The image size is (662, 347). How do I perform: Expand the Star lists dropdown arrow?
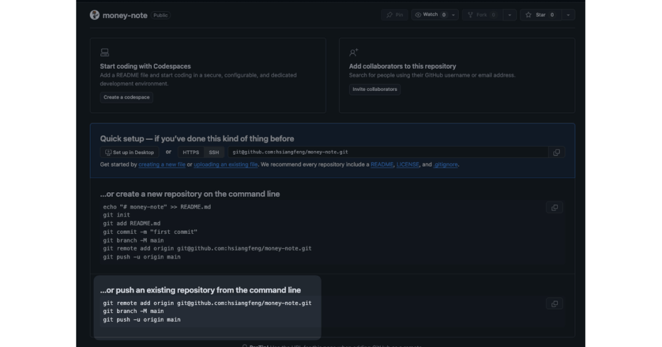pyautogui.click(x=568, y=15)
